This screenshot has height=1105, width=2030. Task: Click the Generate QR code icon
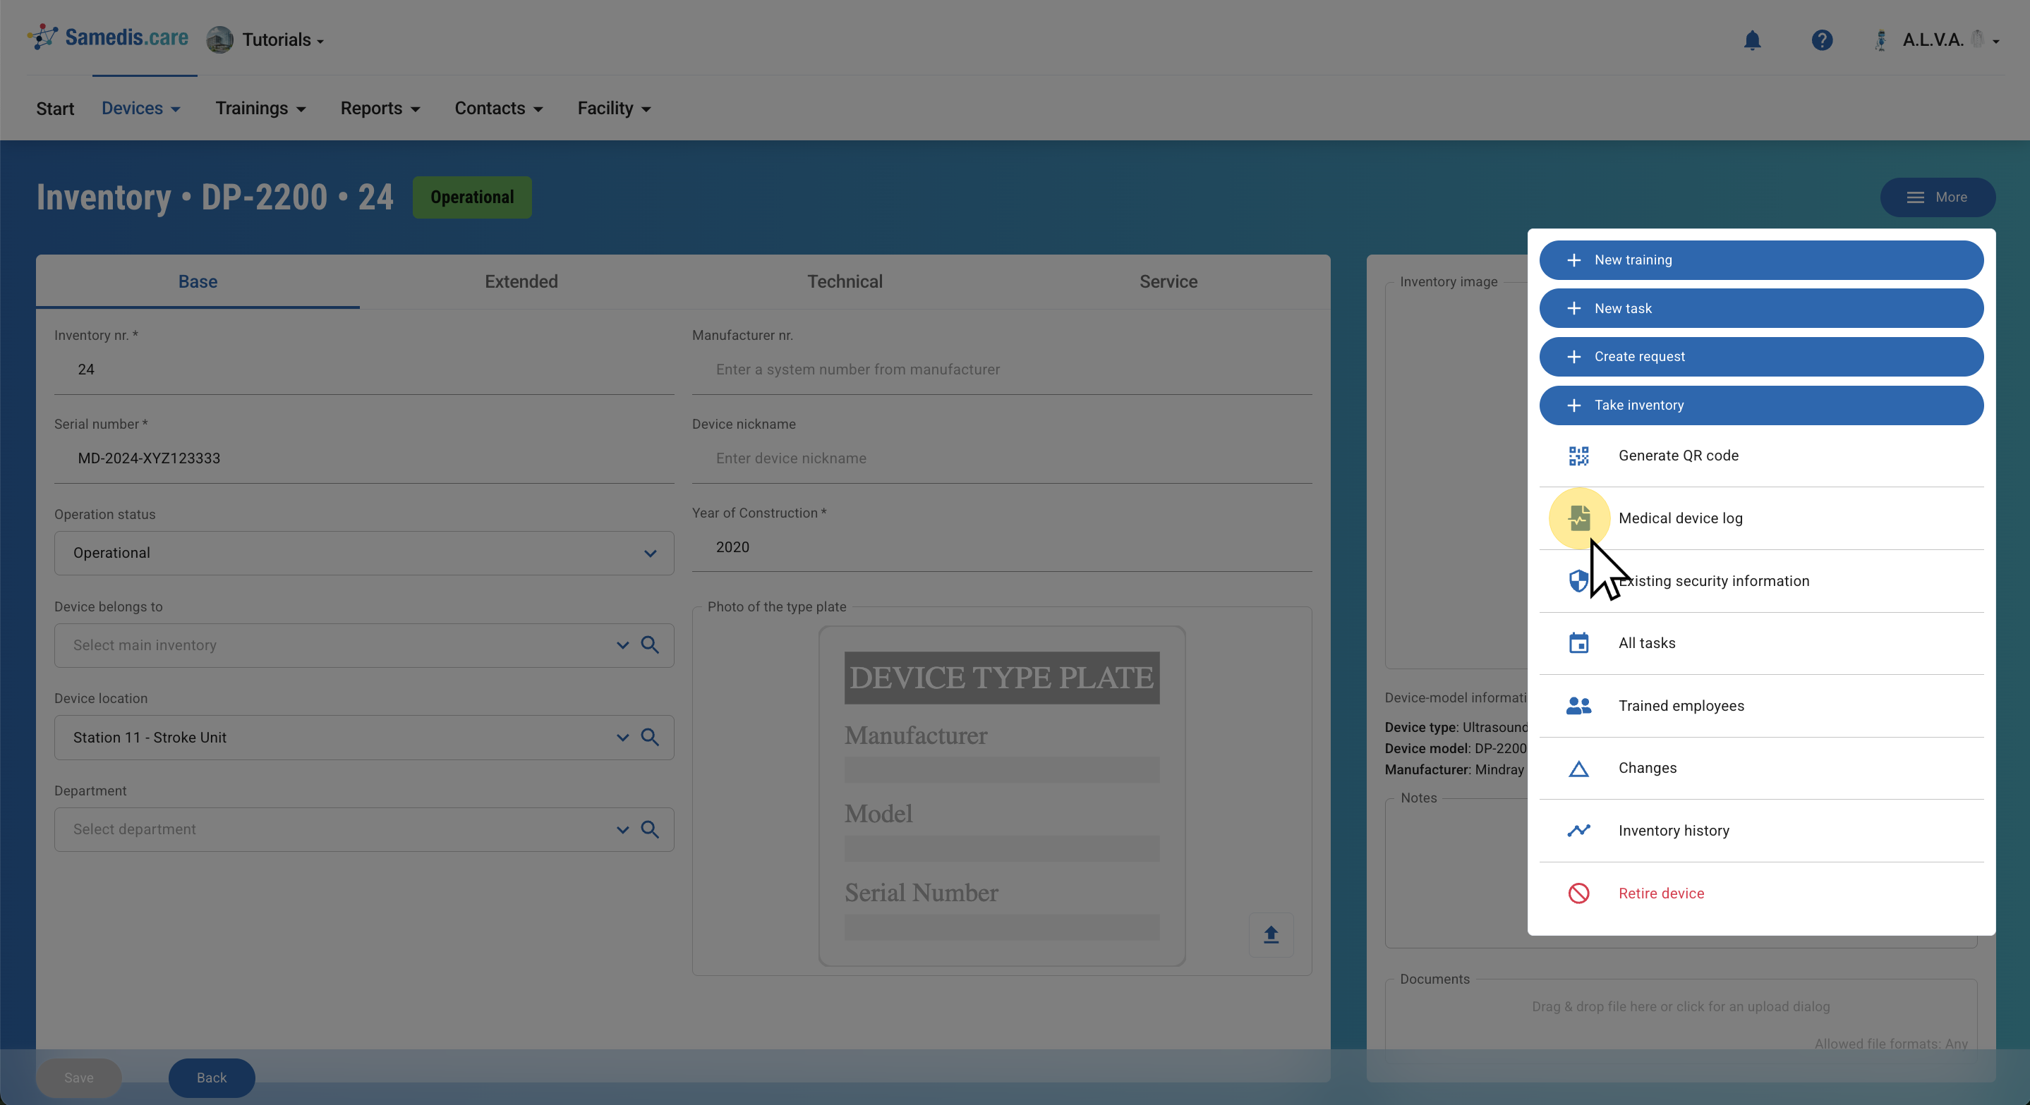[x=1578, y=456]
